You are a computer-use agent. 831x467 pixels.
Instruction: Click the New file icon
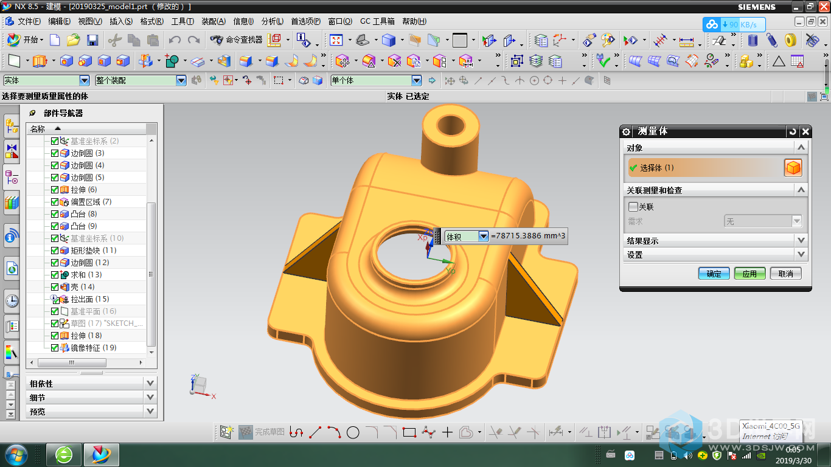pos(55,40)
